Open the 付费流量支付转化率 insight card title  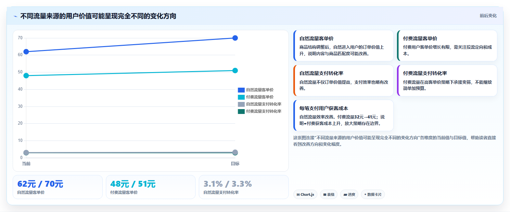click(425, 73)
